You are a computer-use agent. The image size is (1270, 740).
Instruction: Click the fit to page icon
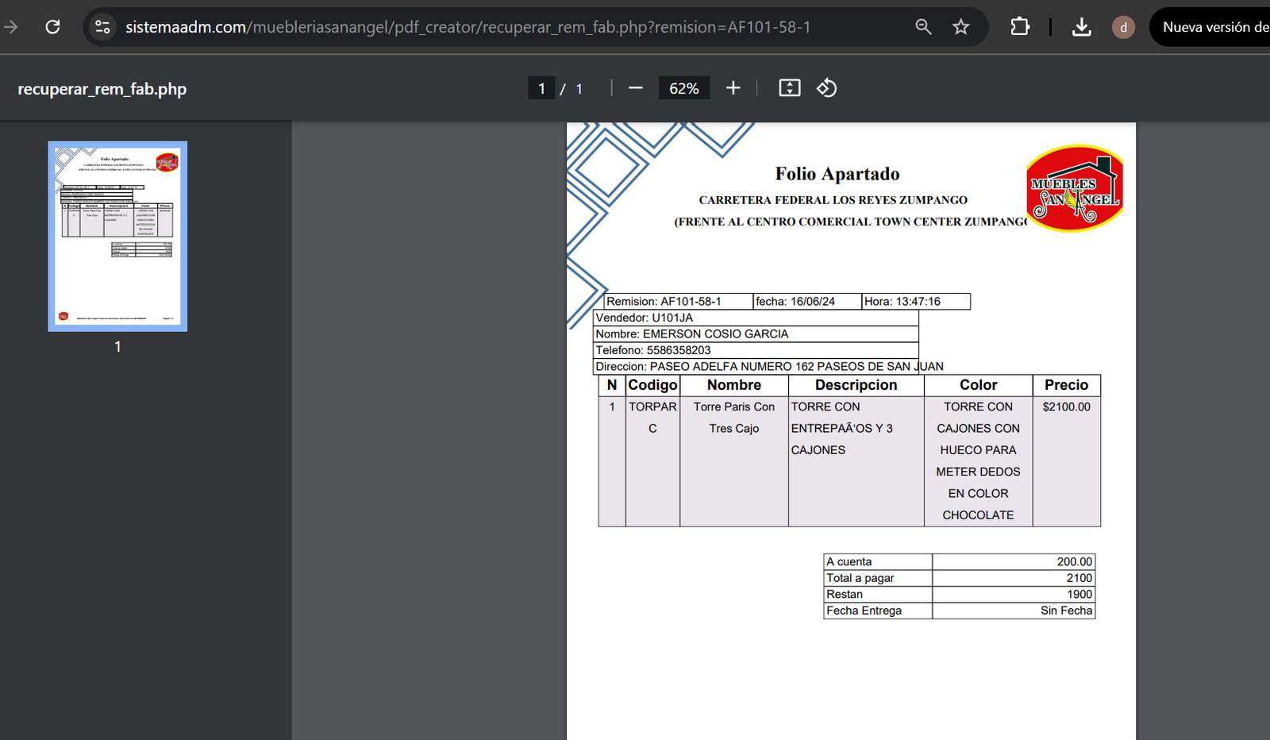point(789,88)
